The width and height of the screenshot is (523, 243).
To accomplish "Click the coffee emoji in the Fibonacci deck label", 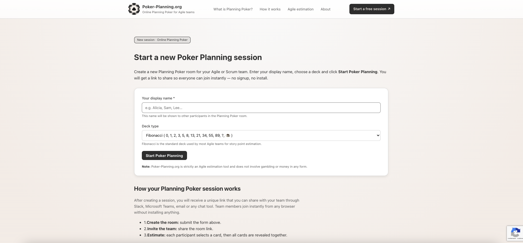I will click(228, 135).
